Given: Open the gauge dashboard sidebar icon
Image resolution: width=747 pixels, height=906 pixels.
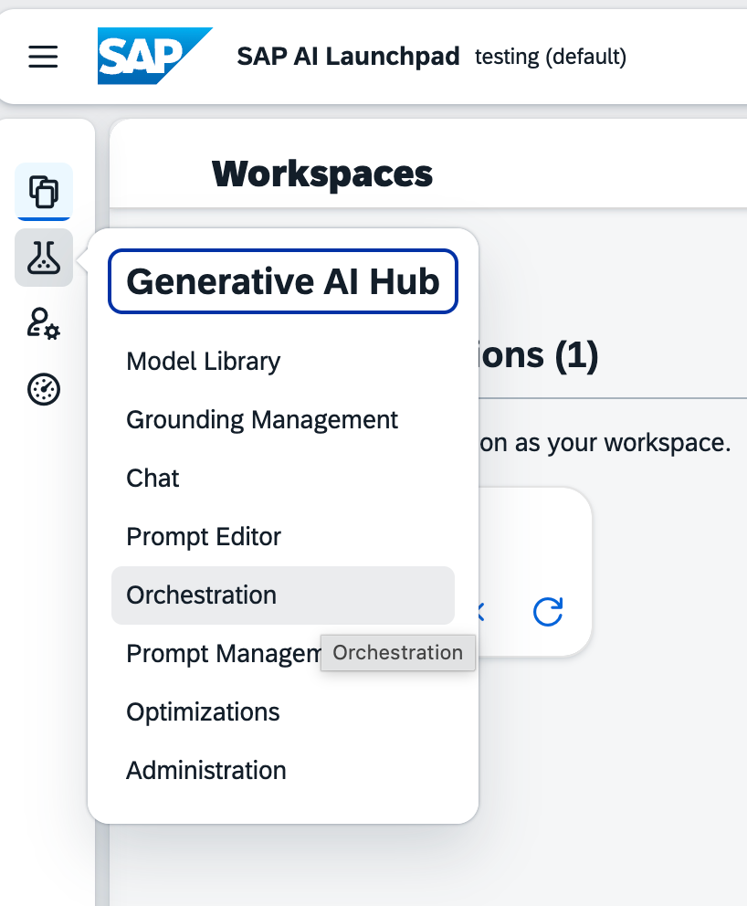Looking at the screenshot, I should pyautogui.click(x=44, y=389).
